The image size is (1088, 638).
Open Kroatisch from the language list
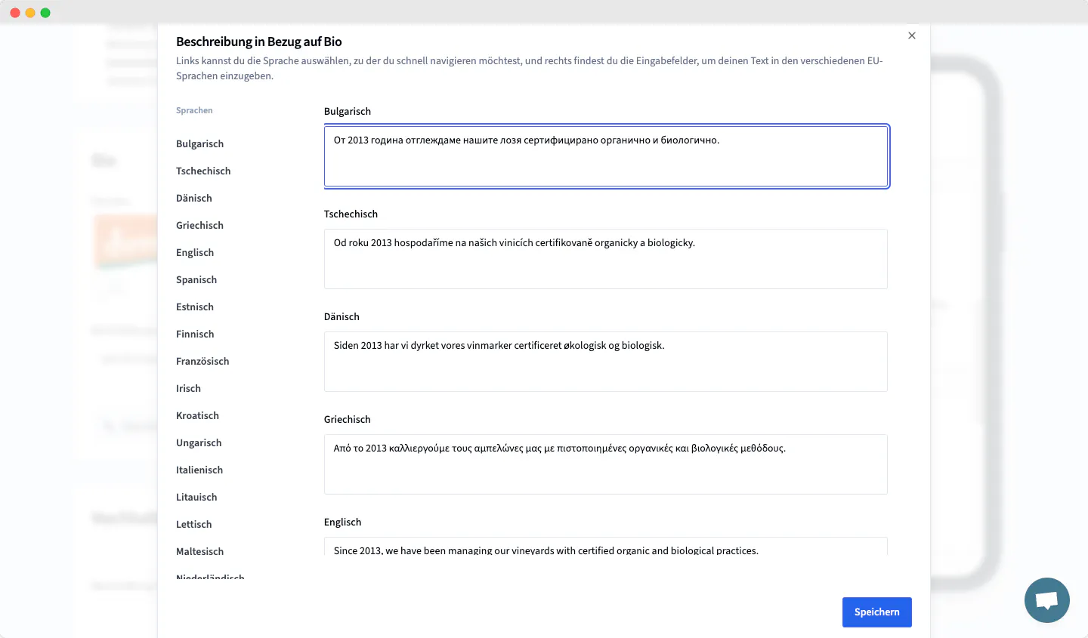click(x=197, y=415)
